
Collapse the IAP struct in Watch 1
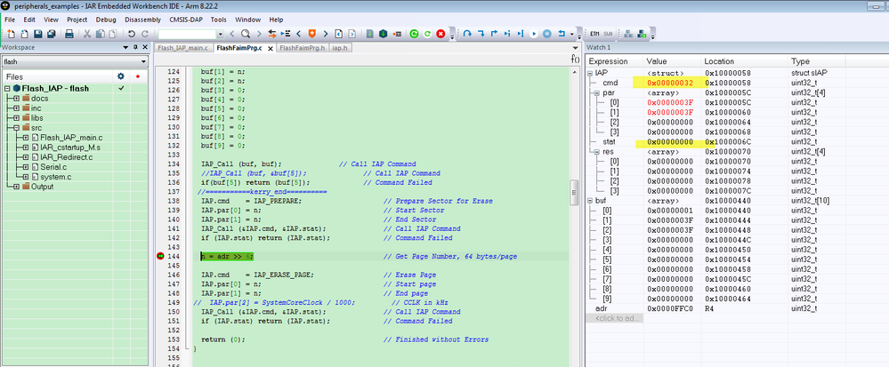pos(590,74)
